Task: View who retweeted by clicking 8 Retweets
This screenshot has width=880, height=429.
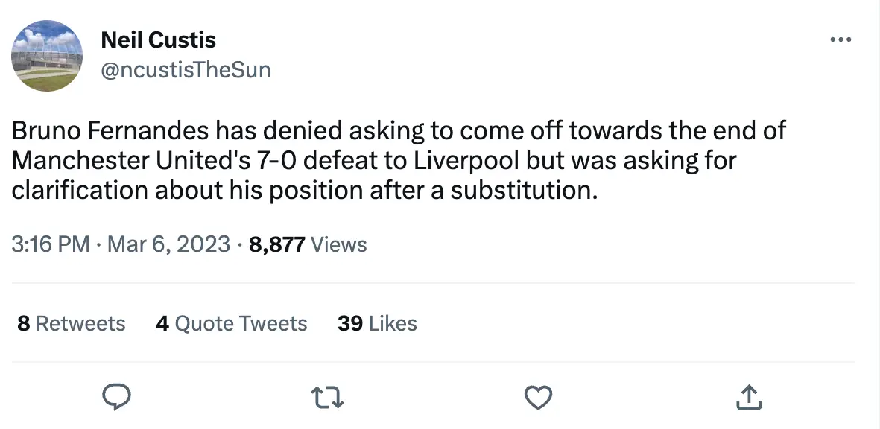Action: tap(70, 323)
